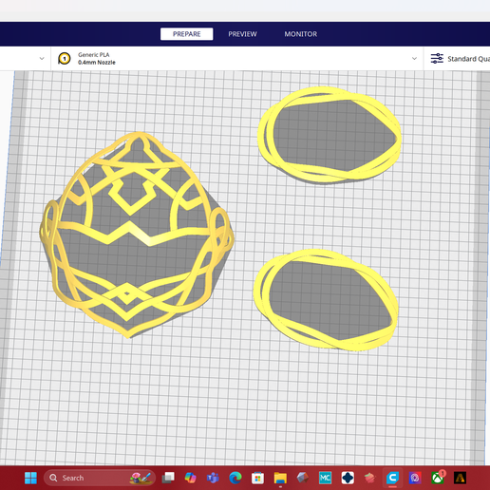Click the Cura icon in taskbar
The height and width of the screenshot is (490, 490).
click(x=392, y=478)
